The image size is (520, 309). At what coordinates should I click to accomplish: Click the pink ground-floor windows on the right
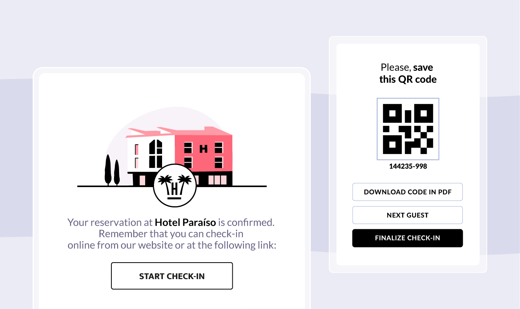click(x=218, y=180)
